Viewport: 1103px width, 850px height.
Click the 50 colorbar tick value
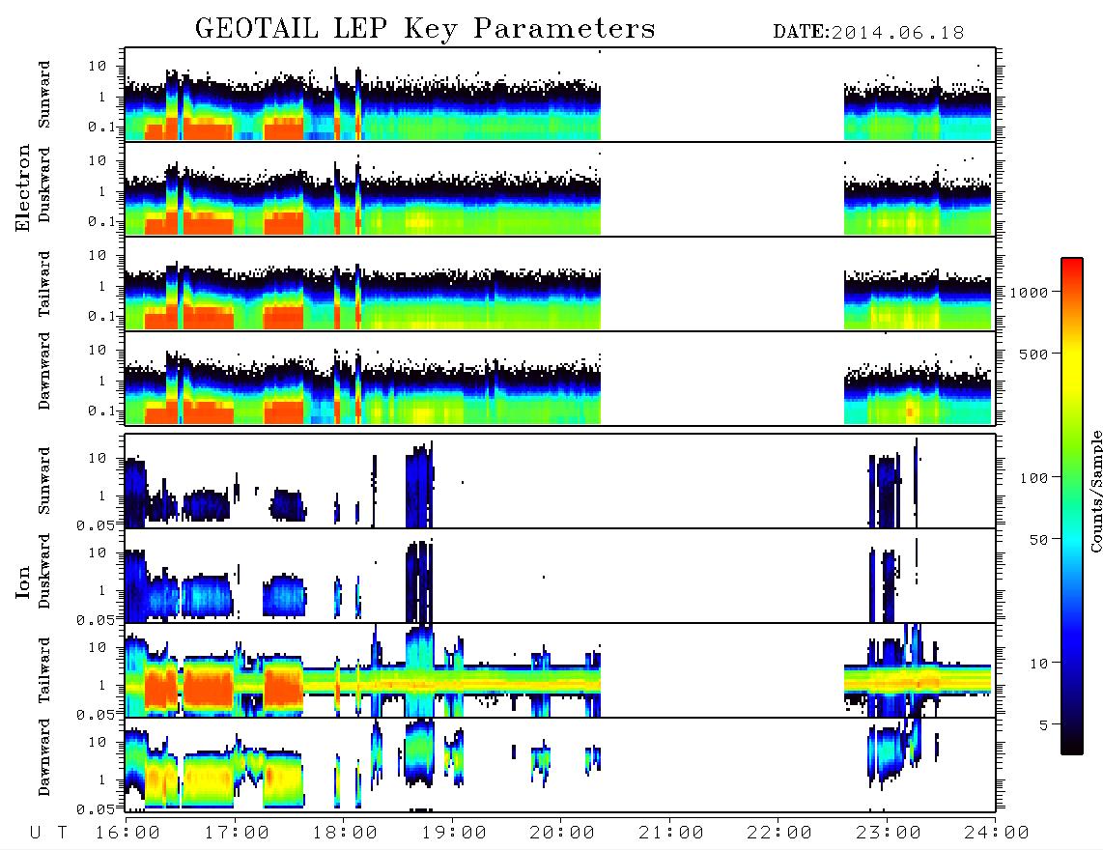click(1038, 540)
